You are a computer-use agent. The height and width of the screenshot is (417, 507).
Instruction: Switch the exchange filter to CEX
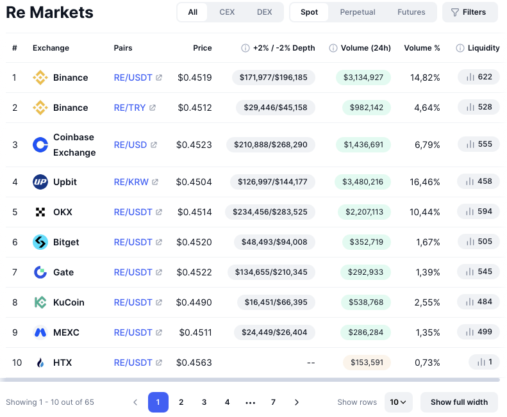(227, 12)
